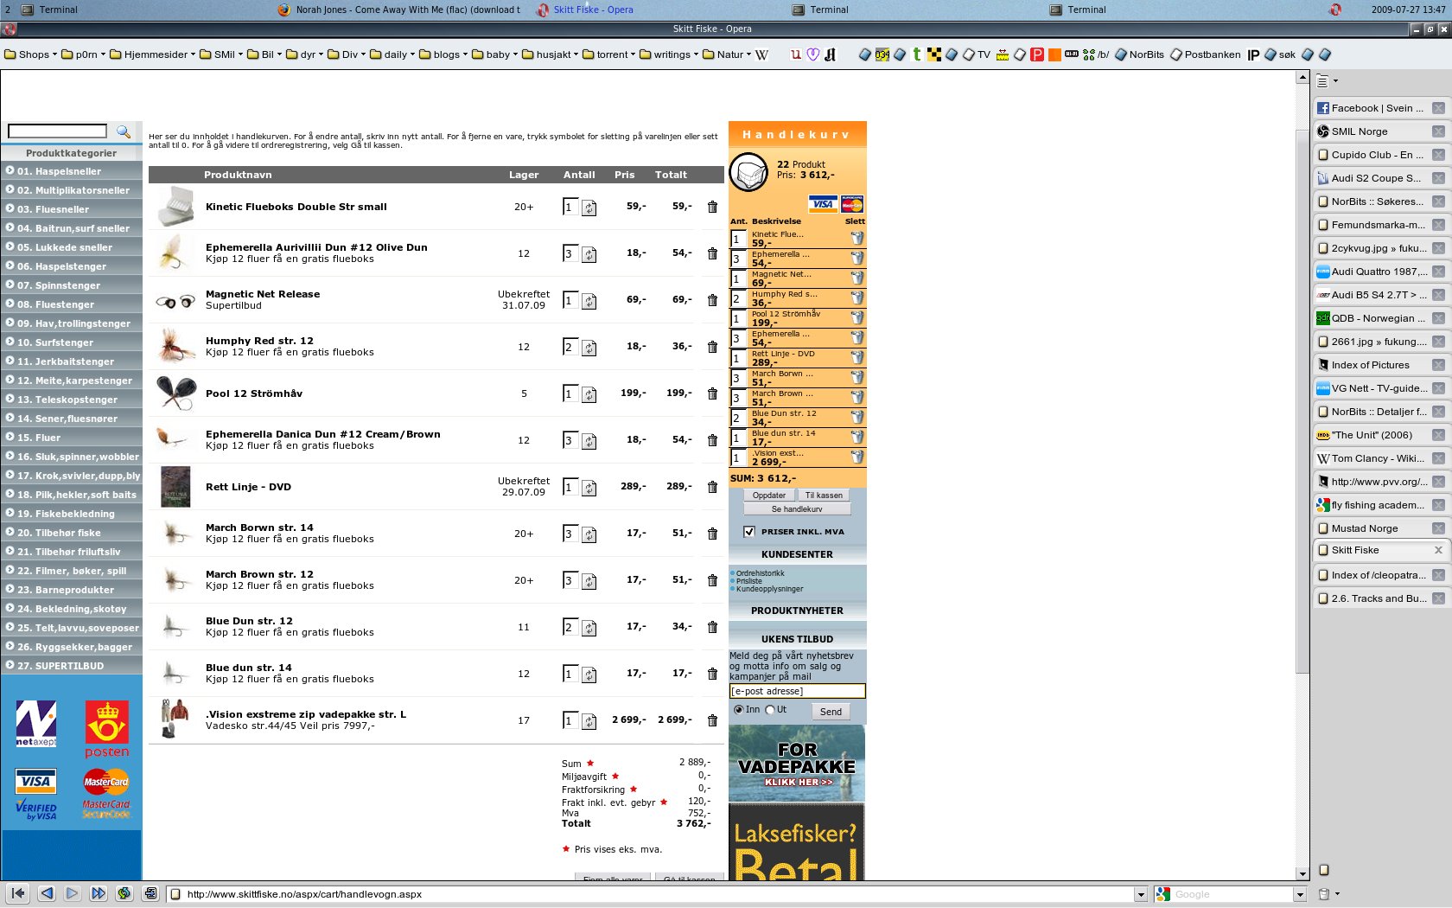The height and width of the screenshot is (908, 1452).
Task: Click the netaxept payment logo
Action: 36,723
